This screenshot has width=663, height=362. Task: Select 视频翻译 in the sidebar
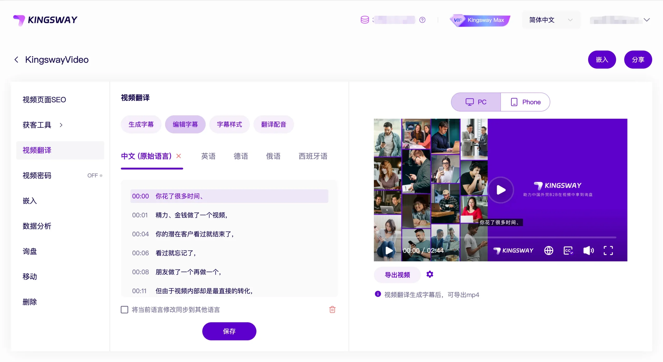coord(60,150)
